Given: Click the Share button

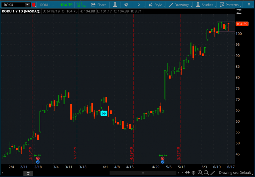Looking at the screenshot, I should [98, 5].
